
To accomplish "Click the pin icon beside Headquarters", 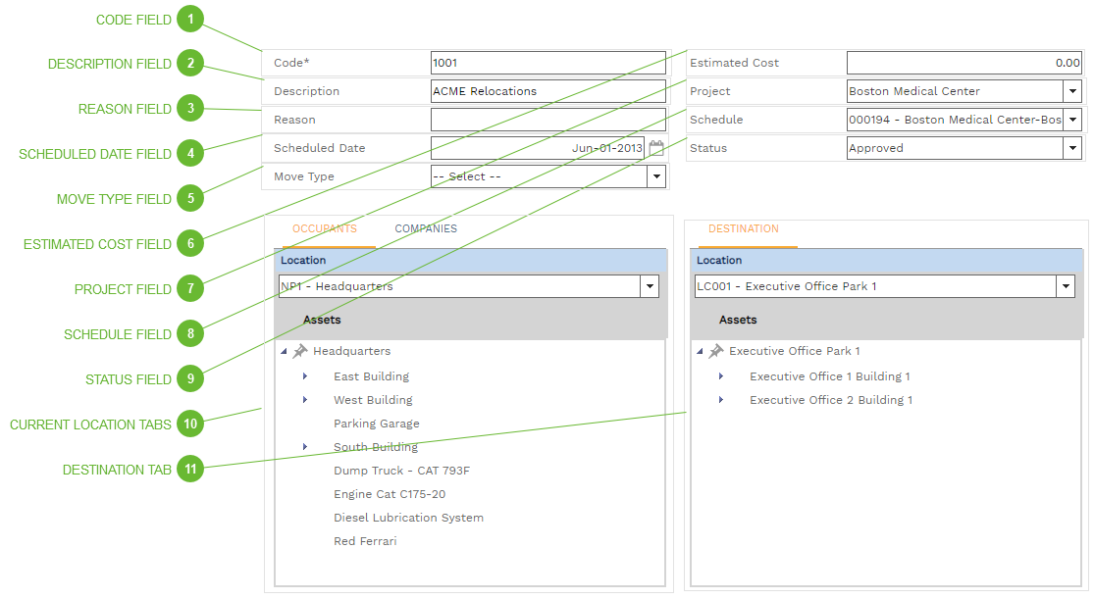I will tap(300, 351).
